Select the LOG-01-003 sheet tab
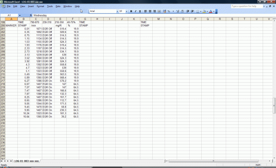 click(27, 161)
